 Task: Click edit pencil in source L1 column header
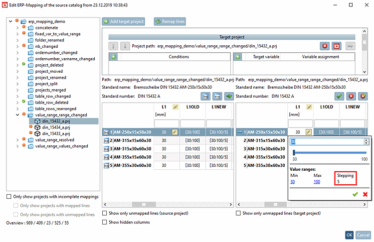pos(176,107)
